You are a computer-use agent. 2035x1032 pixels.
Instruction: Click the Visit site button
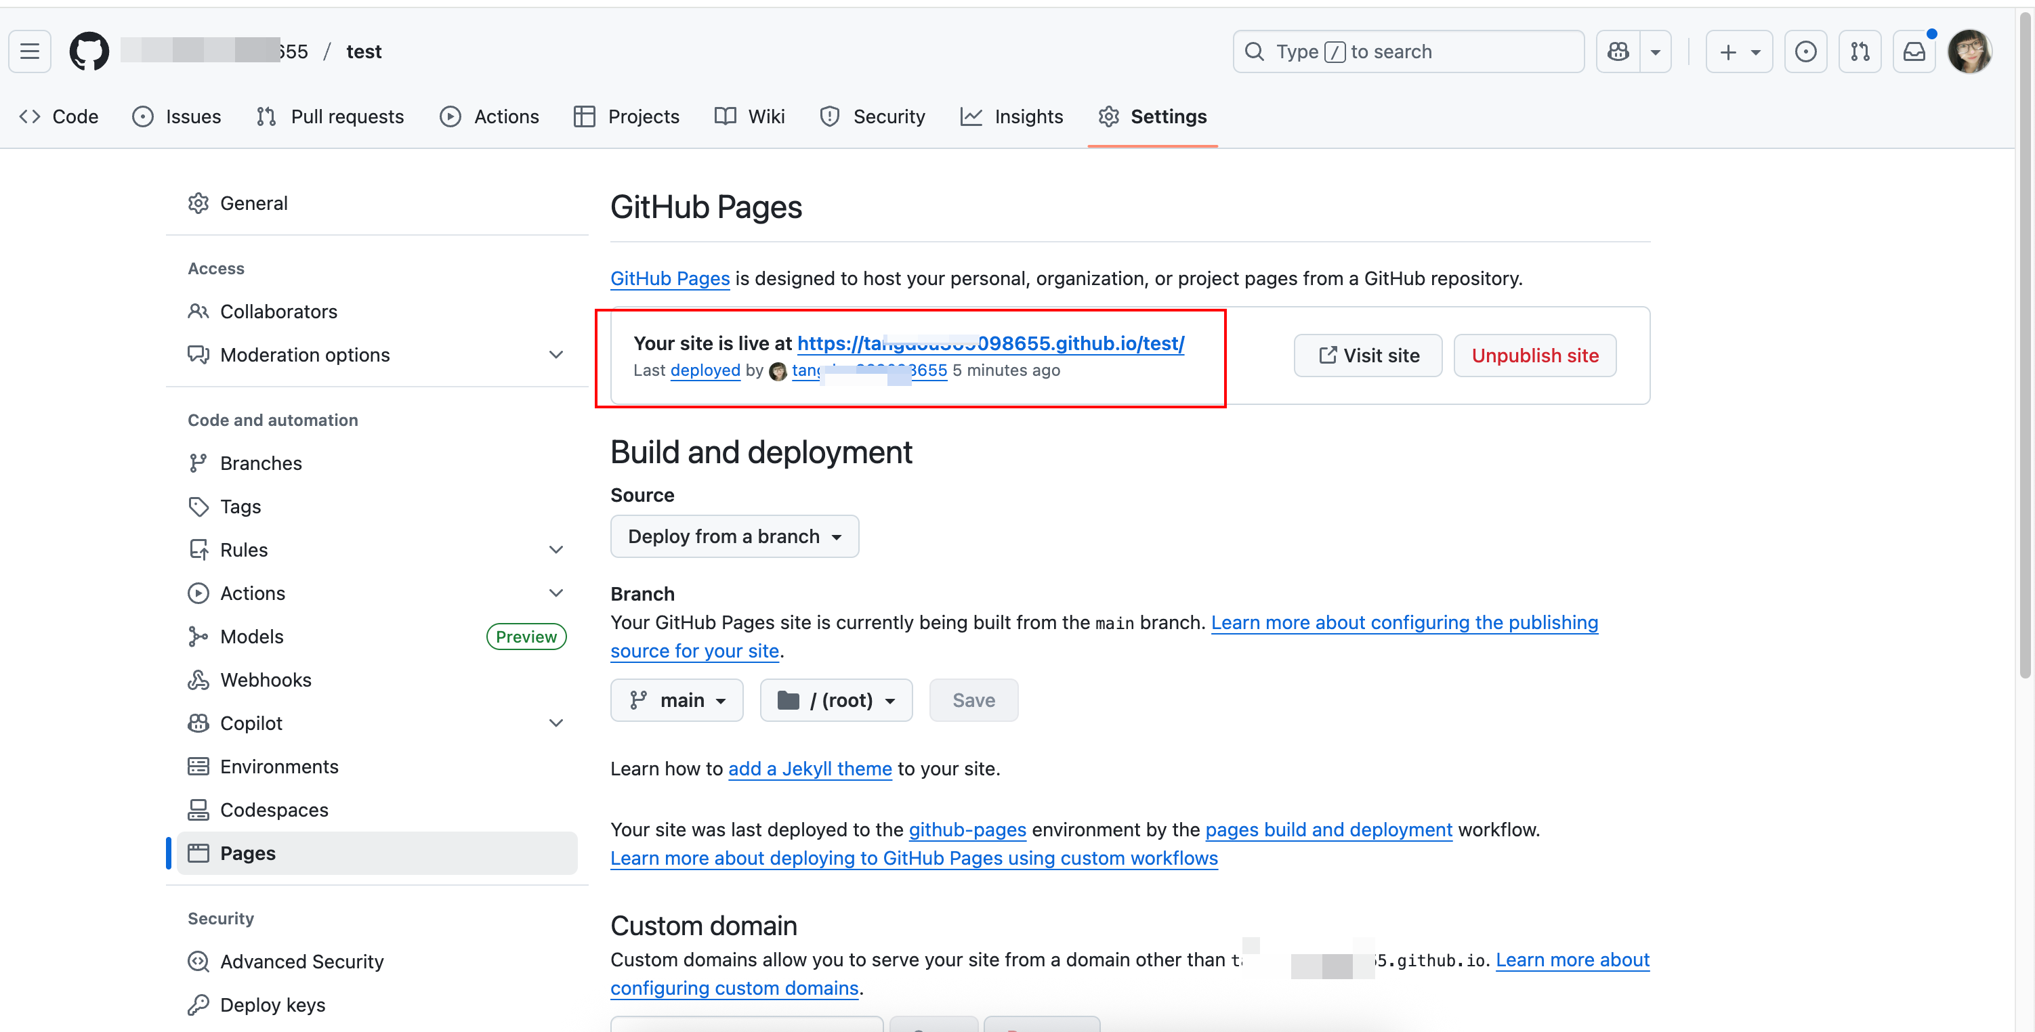(x=1368, y=356)
